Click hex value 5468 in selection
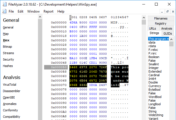 73,67
